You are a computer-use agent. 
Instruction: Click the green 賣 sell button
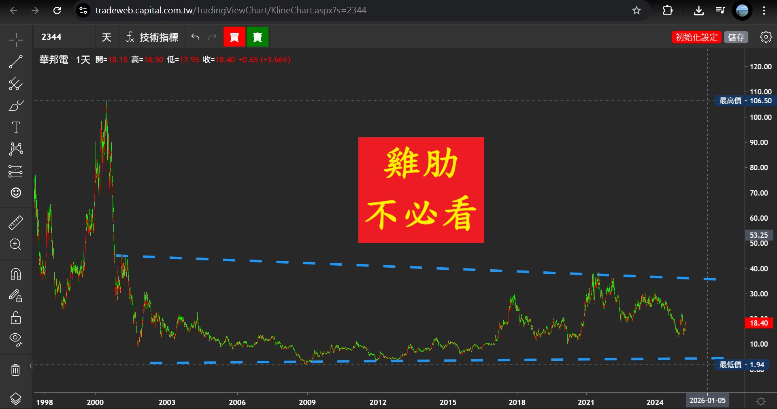[x=258, y=37]
